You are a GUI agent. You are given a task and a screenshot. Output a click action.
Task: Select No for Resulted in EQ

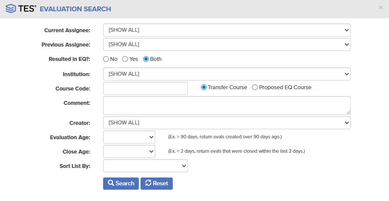(106, 59)
